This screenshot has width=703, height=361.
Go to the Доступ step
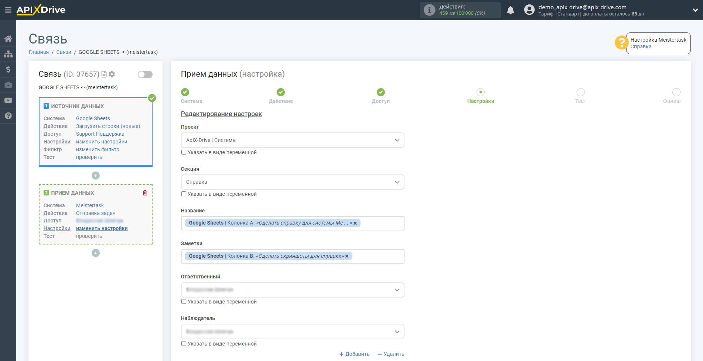tap(381, 92)
